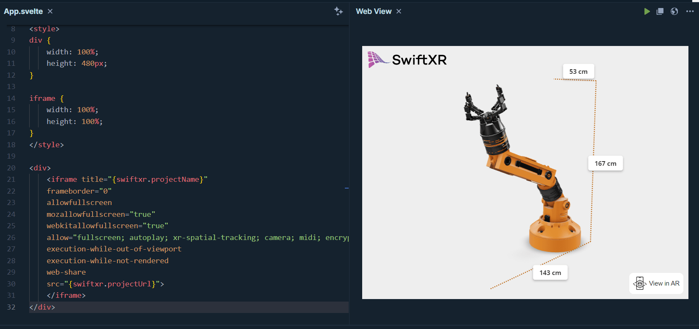Click line number 20 in the gutter
The height and width of the screenshot is (329, 699).
pyautogui.click(x=11, y=168)
